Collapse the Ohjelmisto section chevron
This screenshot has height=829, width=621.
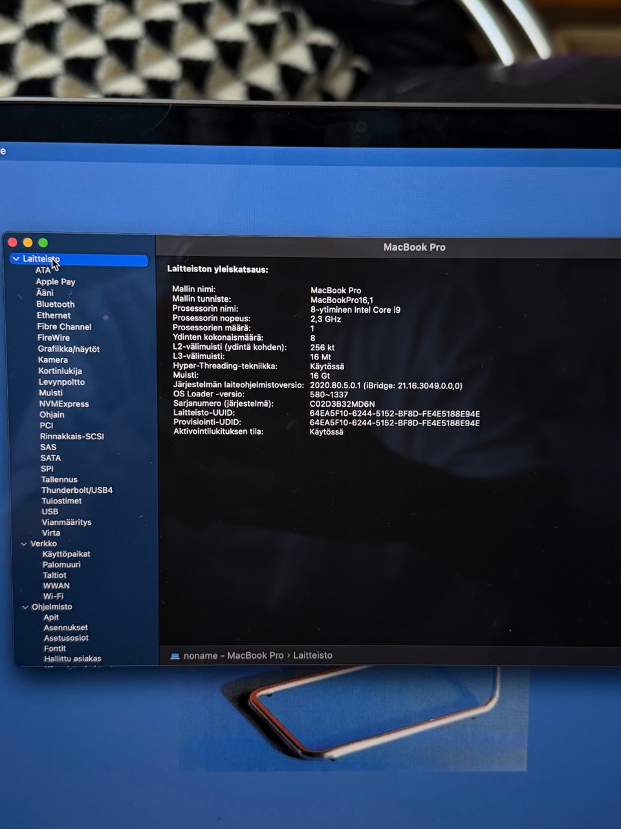(25, 608)
